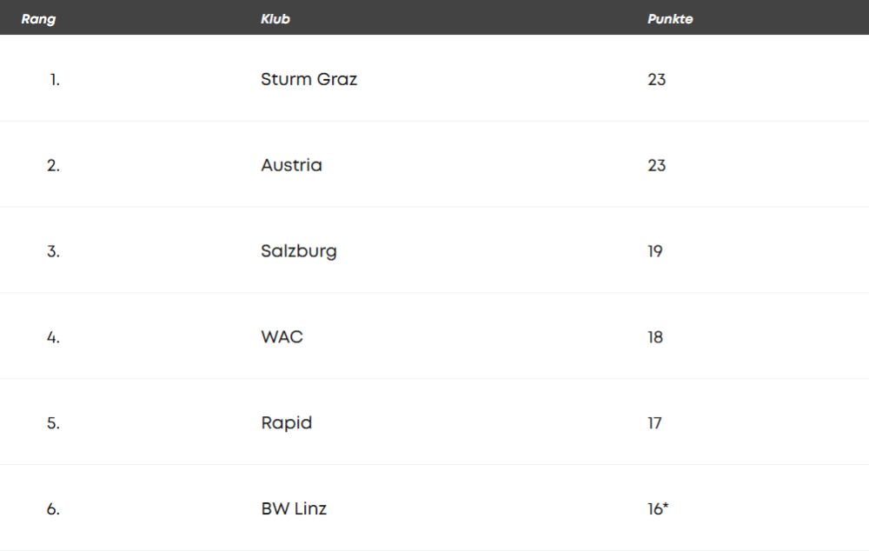Click the Punkte column header
The width and height of the screenshot is (869, 551).
[x=670, y=18]
